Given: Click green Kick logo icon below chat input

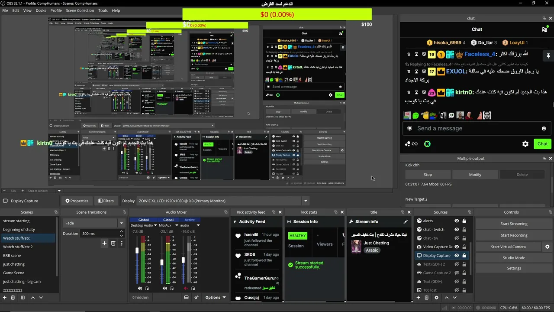Looking at the screenshot, I should (x=427, y=144).
